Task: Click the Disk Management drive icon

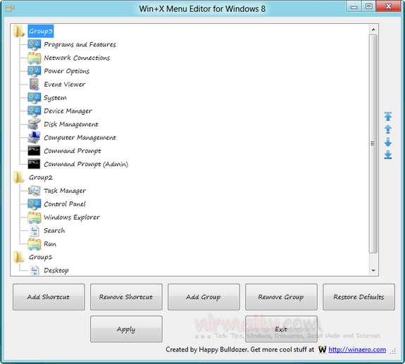Action: point(34,124)
